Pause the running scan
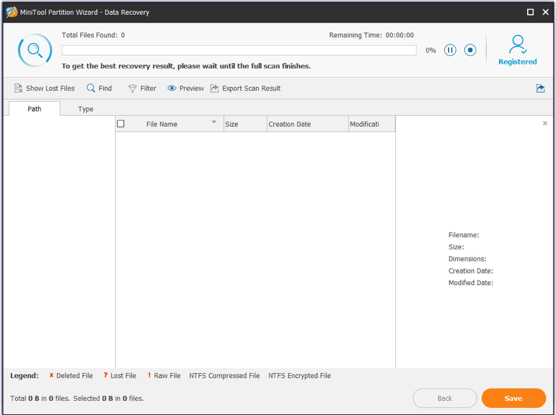 click(x=450, y=50)
